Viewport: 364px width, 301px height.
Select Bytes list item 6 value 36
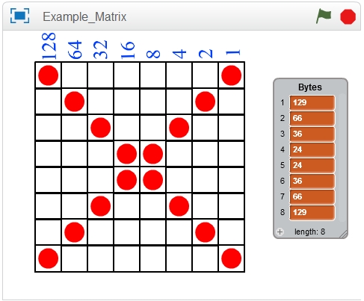(312, 181)
